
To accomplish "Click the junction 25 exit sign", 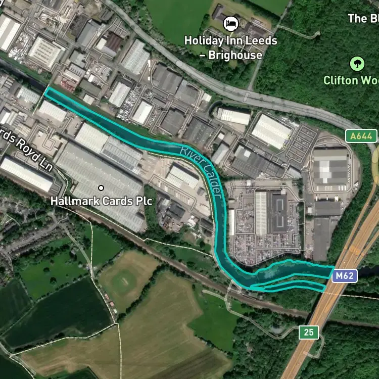I will tap(309, 333).
